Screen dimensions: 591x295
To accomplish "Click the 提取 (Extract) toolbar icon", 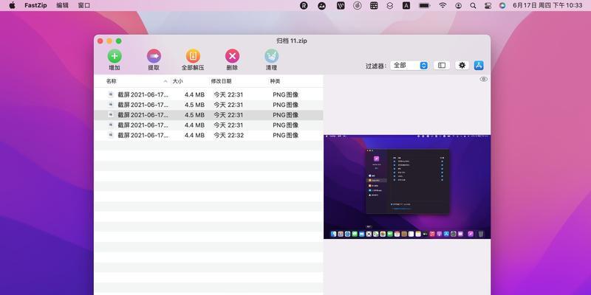I will click(154, 57).
